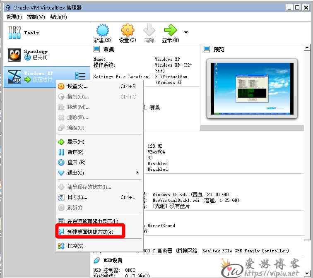The image size is (313, 278).
Task: Click the Synology penguin icon
Action: [14, 55]
